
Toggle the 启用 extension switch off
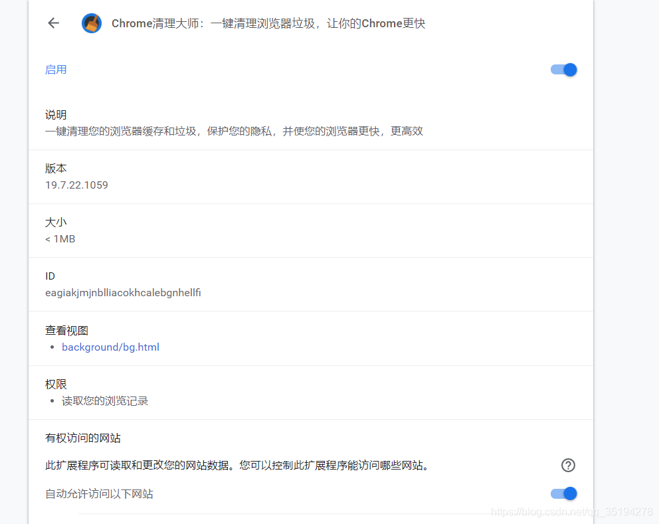563,70
